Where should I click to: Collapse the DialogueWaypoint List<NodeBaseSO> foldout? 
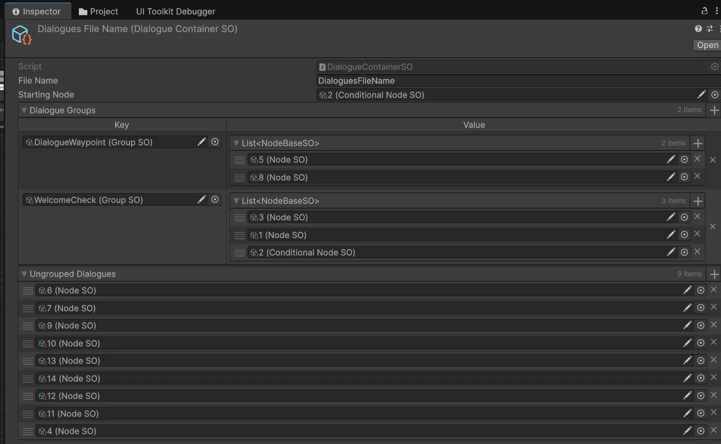point(236,143)
